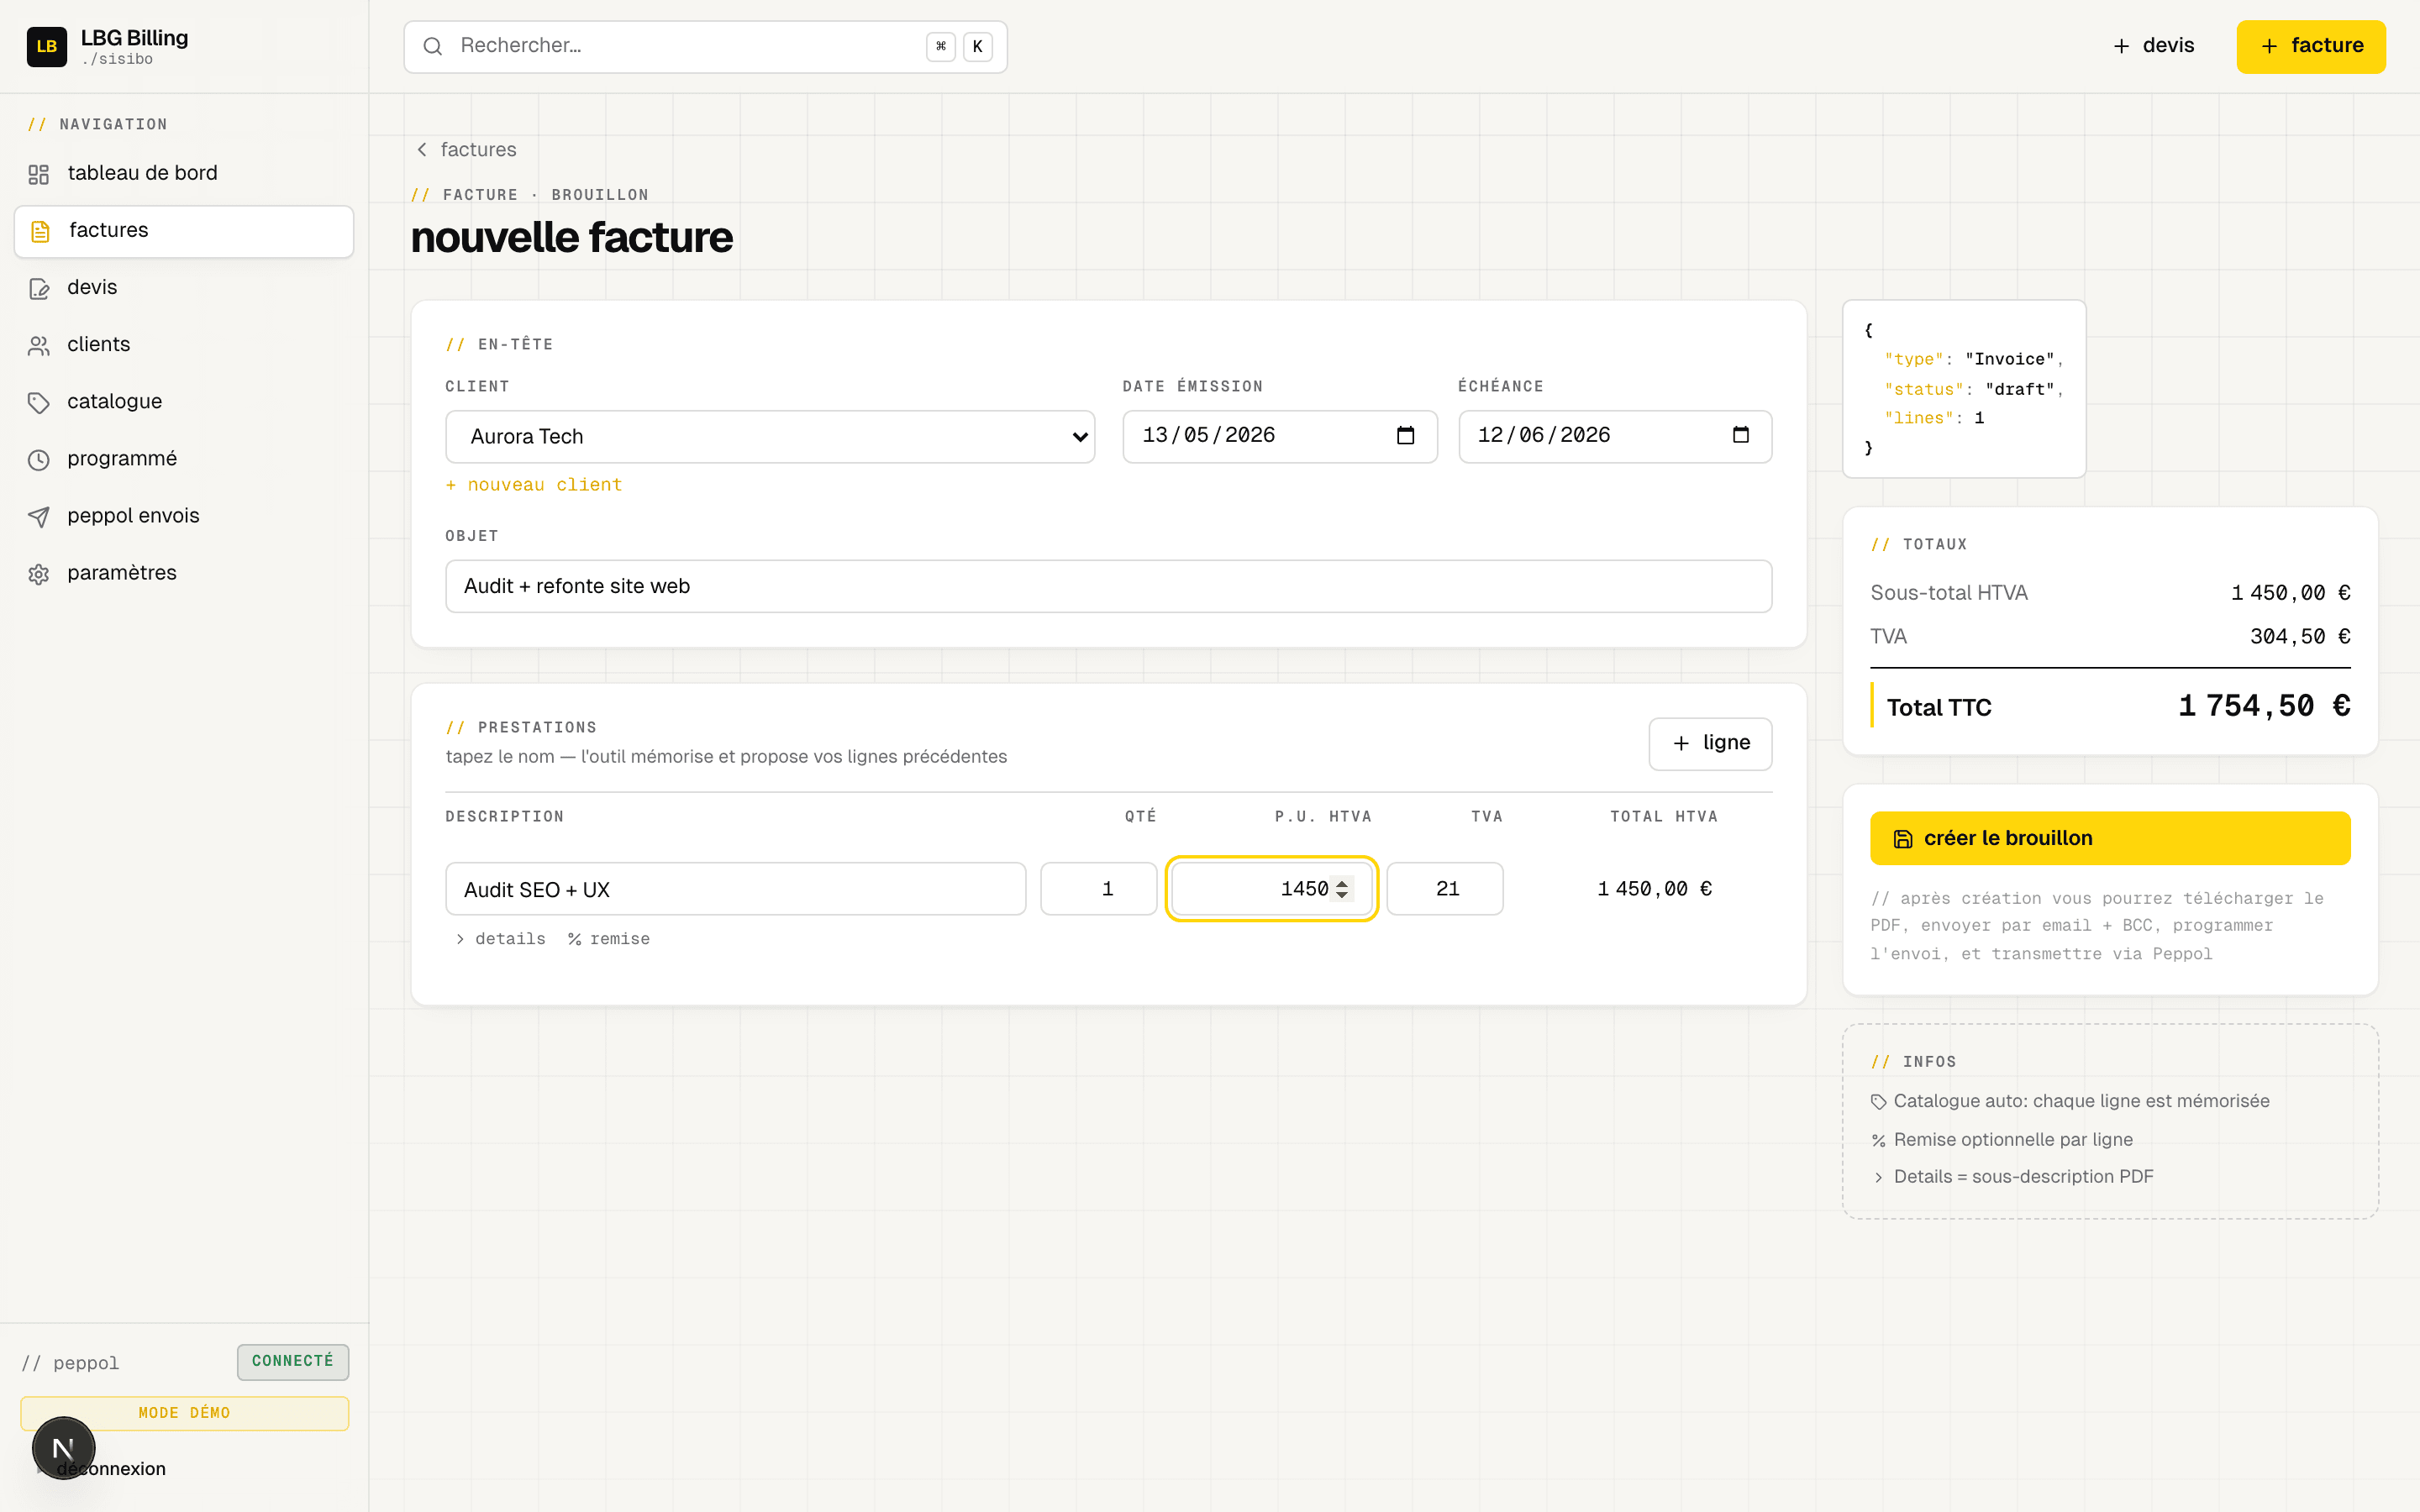Screen dimensions: 2420x1512
Task: Click the P.U. HTVA field 1450
Action: click(1271, 889)
